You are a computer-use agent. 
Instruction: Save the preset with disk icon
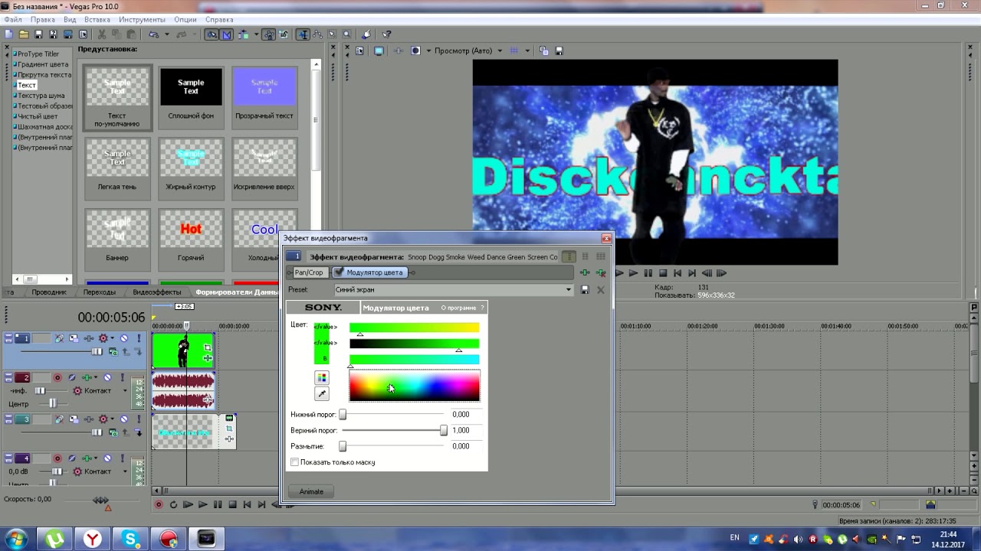pos(585,290)
